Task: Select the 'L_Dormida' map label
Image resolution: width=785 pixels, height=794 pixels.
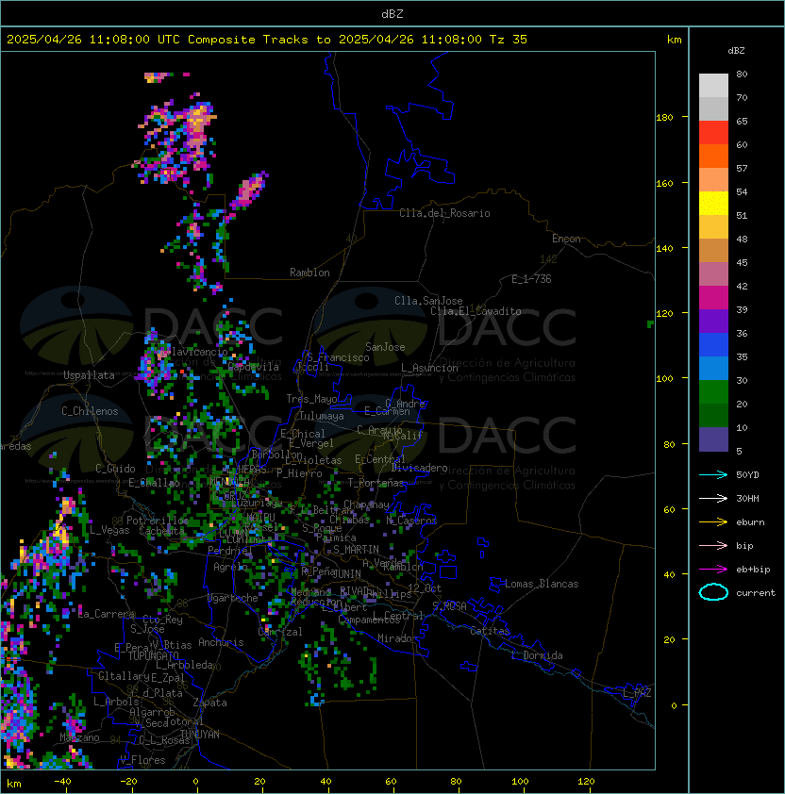Action: 537,655
